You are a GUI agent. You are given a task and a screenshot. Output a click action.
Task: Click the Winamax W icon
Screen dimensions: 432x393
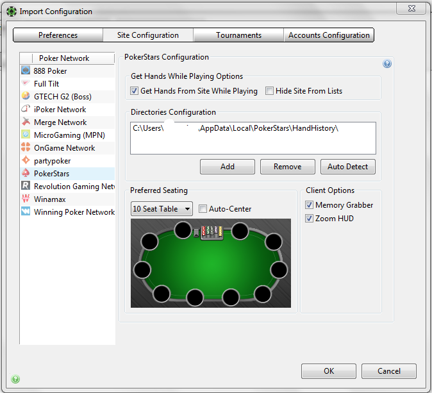[x=26, y=199]
